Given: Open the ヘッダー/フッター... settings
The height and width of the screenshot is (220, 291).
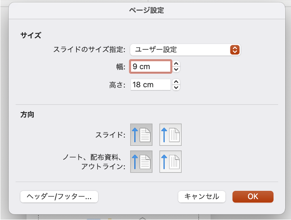Looking at the screenshot, I should (x=59, y=197).
